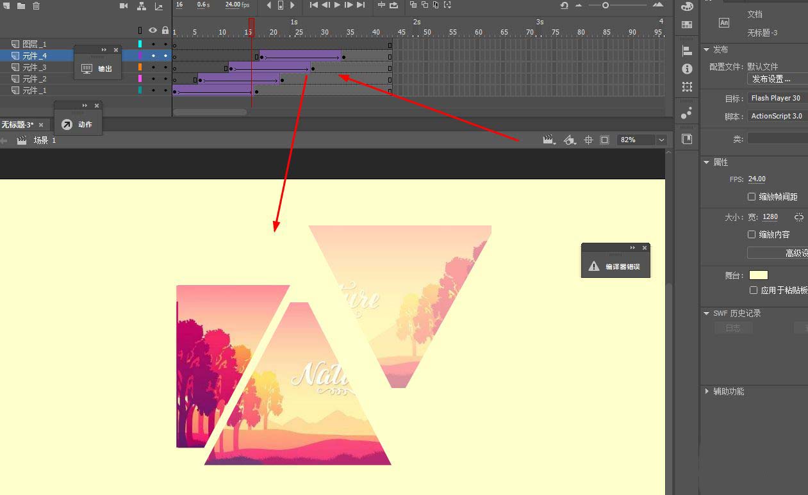
Task: Click the layer parenting view icon
Action: click(142, 6)
